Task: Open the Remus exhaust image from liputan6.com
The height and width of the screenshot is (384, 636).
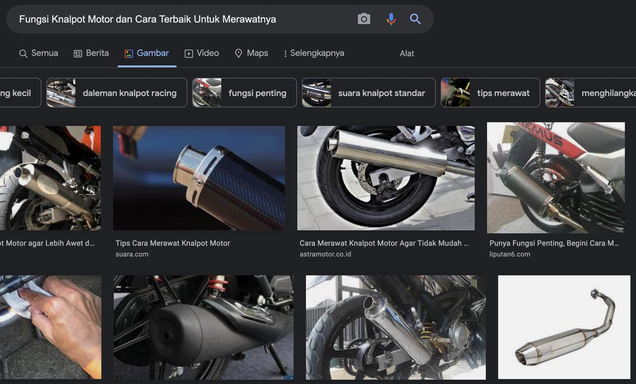Action: pos(556,177)
